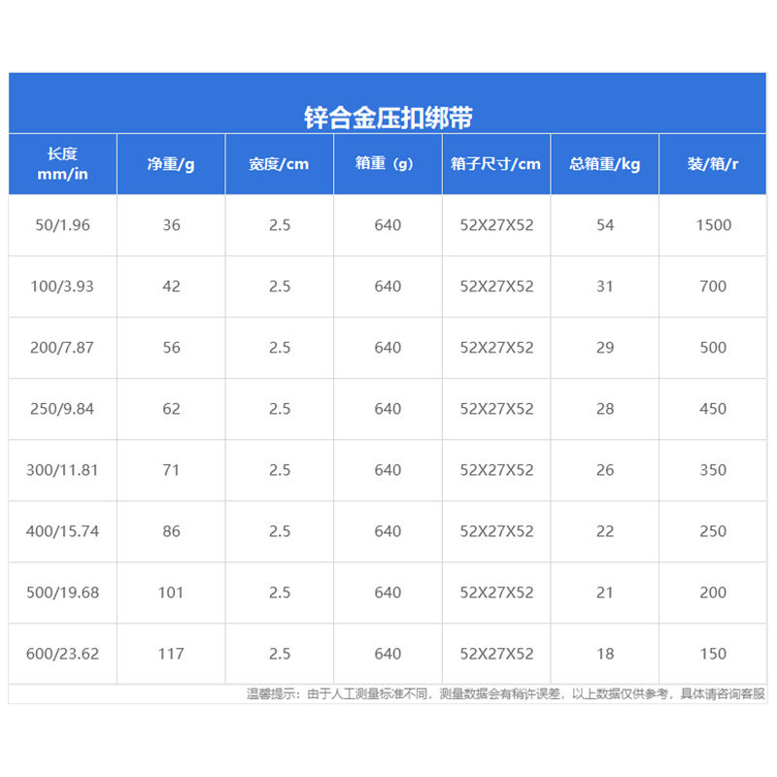The width and height of the screenshot is (777, 777).
Task: Click width 2.5 in the 600/23.62 row
Action: pyautogui.click(x=280, y=654)
